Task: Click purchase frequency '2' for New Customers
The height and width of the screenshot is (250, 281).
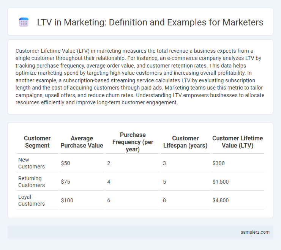Action: pyautogui.click(x=109, y=163)
